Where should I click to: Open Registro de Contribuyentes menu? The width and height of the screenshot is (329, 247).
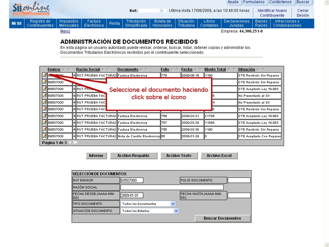40,23
